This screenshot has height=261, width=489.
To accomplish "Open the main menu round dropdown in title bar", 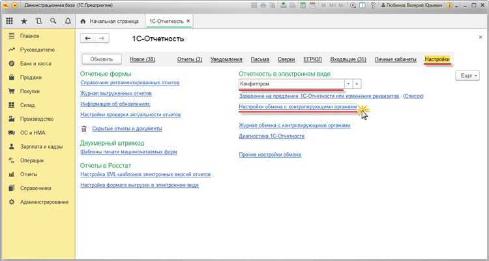I will click(14, 5).
